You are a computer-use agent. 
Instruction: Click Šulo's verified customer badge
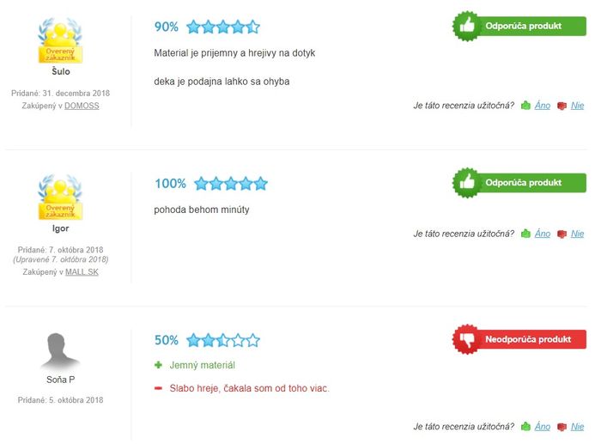point(60,40)
